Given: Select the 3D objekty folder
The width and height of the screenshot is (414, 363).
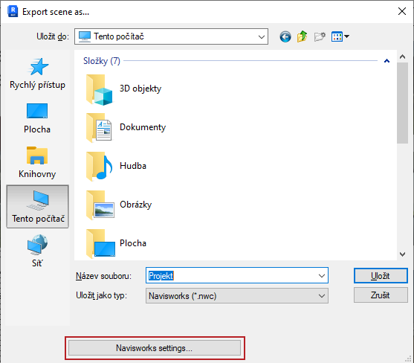Looking at the screenshot, I should point(123,89).
